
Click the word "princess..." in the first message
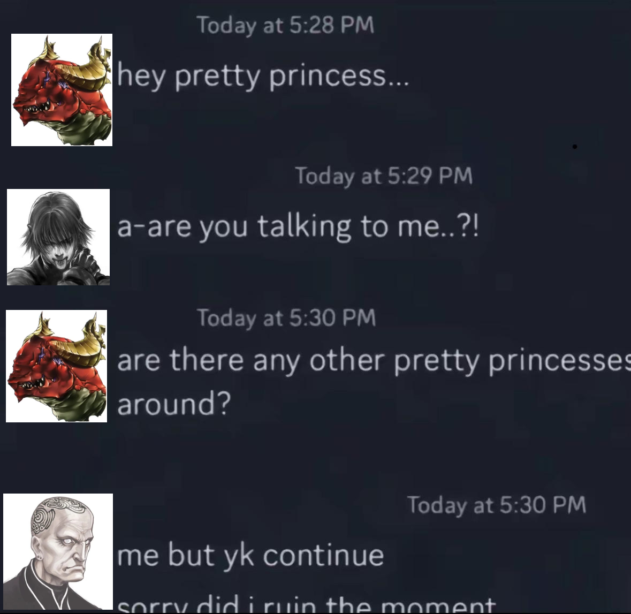click(339, 77)
